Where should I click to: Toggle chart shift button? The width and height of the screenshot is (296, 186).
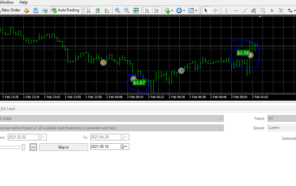pos(156,10)
